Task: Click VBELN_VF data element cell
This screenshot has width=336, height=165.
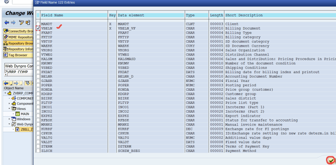Action: pos(127,28)
